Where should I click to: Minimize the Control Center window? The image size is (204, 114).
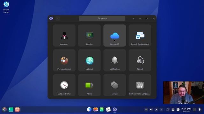point(140,19)
